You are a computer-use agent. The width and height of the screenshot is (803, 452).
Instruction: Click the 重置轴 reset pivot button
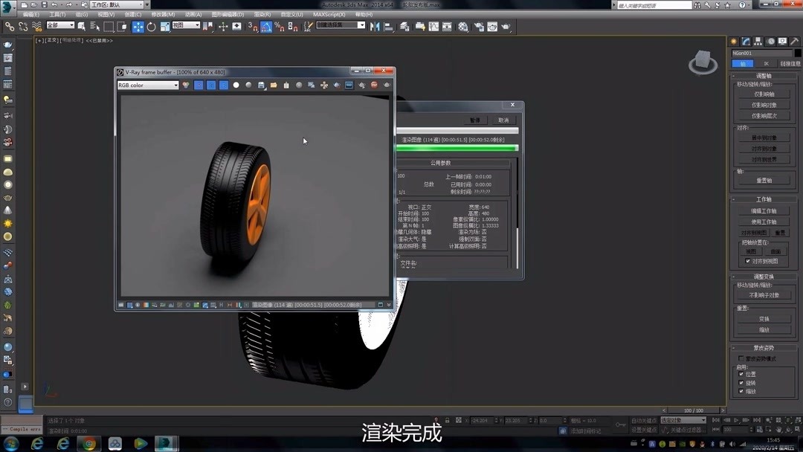764,179
